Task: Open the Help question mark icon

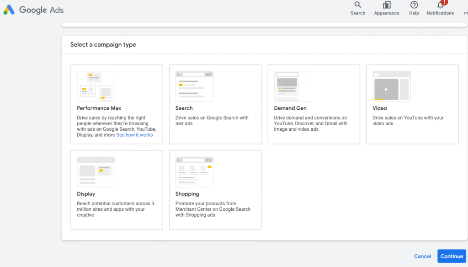Action: [x=414, y=5]
